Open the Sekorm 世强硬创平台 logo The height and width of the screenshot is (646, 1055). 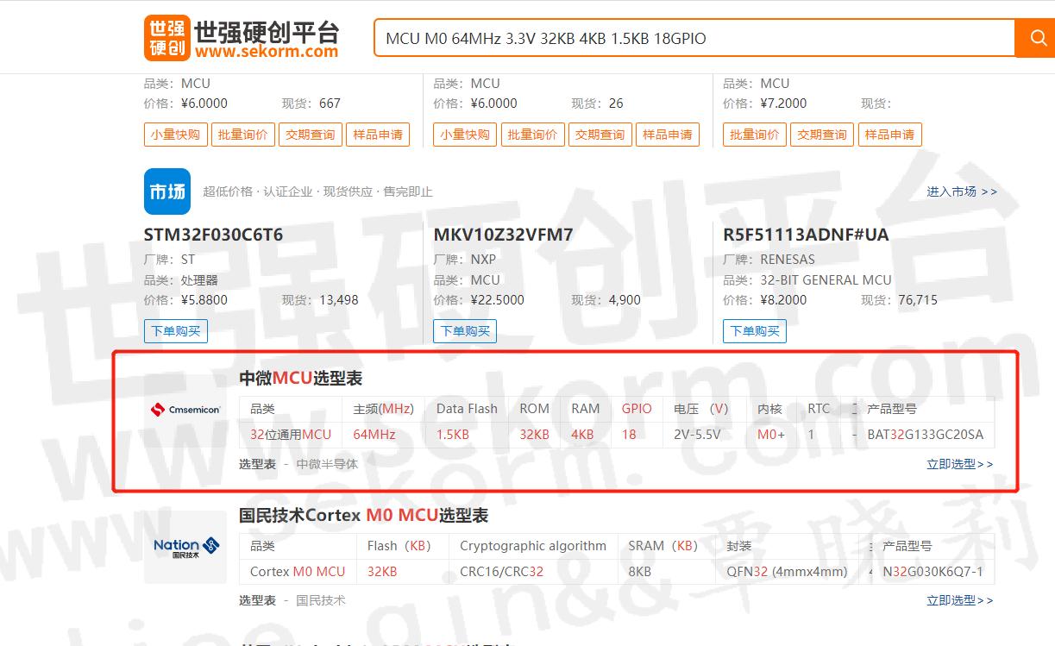point(242,38)
